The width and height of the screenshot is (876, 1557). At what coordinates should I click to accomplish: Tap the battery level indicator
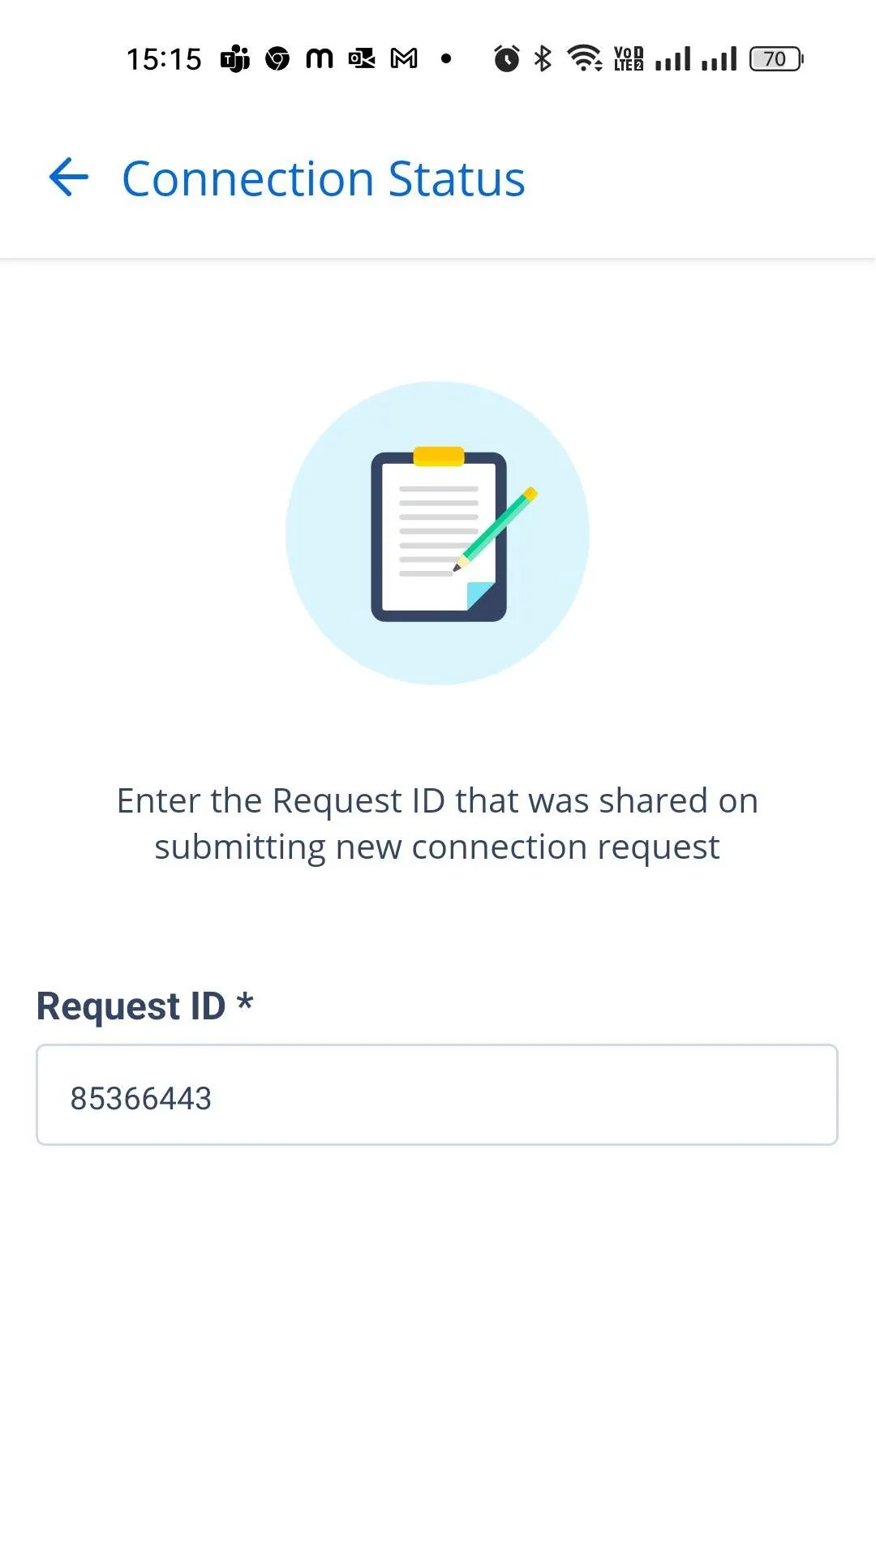776,58
